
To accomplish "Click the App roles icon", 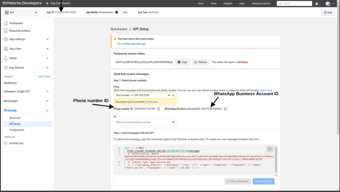I will coord(6,49).
